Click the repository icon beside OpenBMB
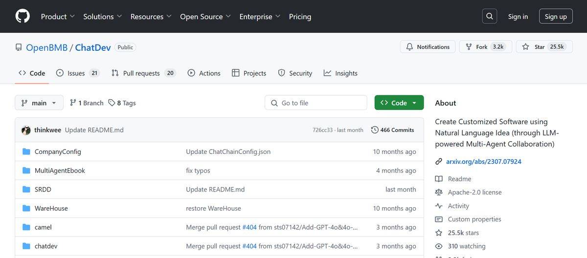The image size is (587, 258). 19,47
